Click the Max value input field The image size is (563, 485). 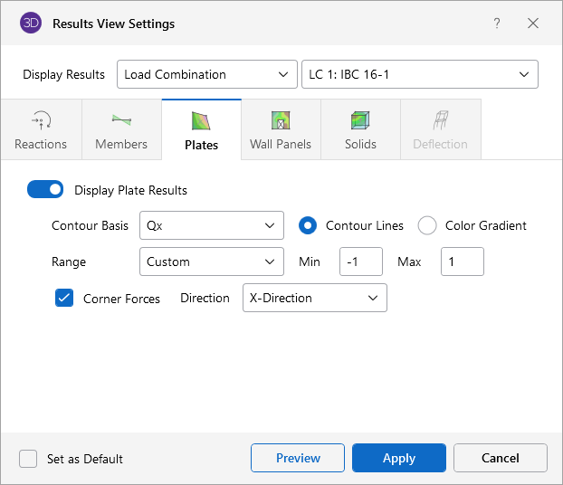click(462, 262)
